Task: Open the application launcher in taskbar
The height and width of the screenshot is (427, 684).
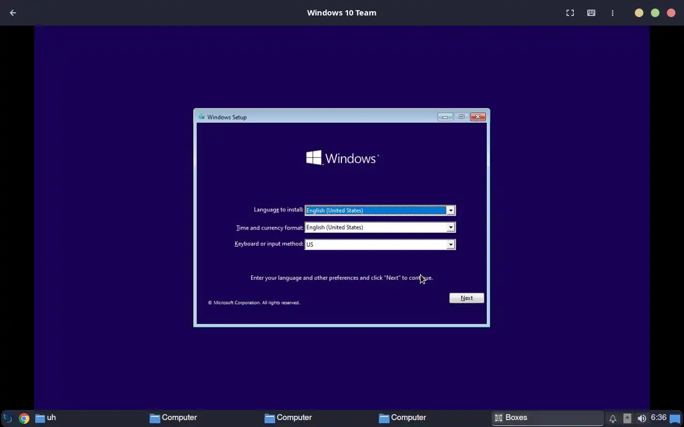Action: click(7, 418)
